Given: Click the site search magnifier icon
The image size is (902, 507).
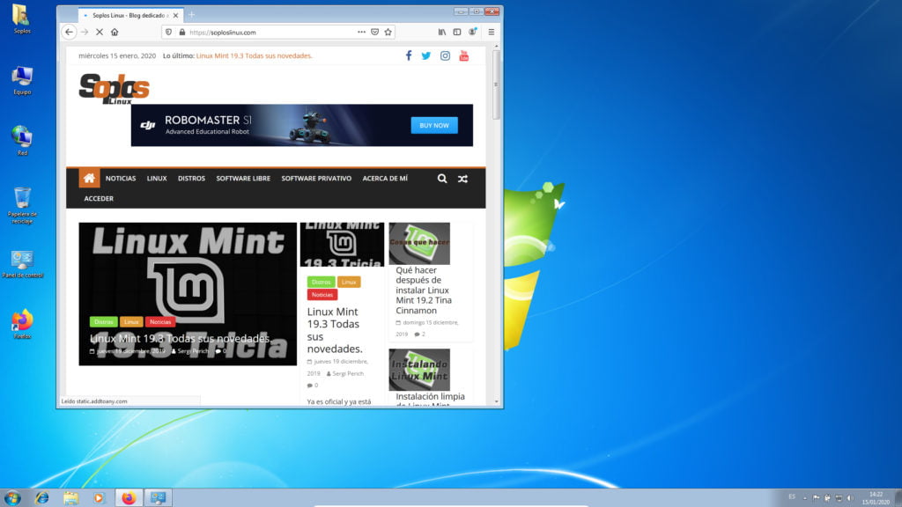Looking at the screenshot, I should click(442, 179).
